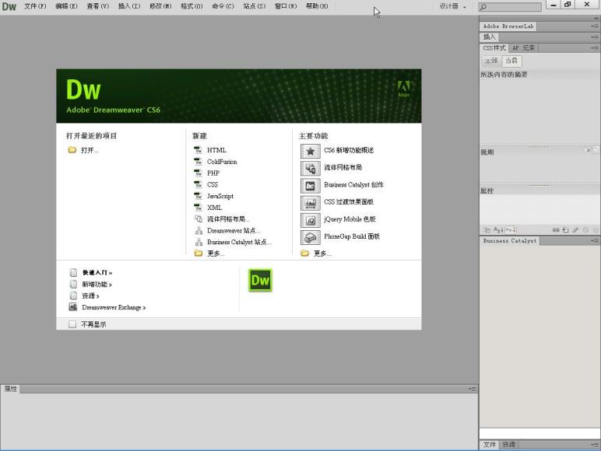Create a new 流体网格布局 document
Viewport: 601px width, 451px height.
[x=228, y=219]
